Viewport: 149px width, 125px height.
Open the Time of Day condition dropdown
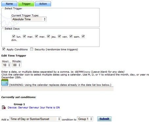point(35,119)
